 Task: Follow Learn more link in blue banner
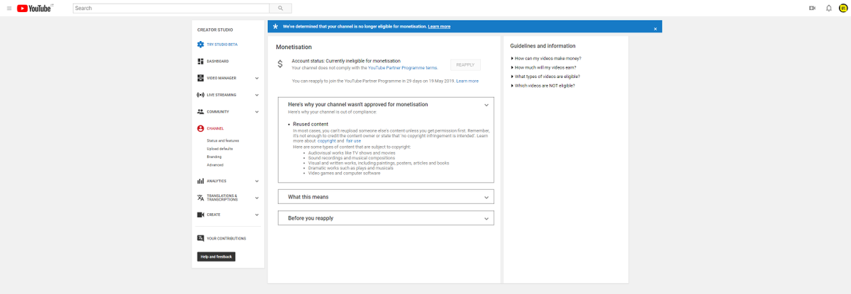(x=439, y=26)
